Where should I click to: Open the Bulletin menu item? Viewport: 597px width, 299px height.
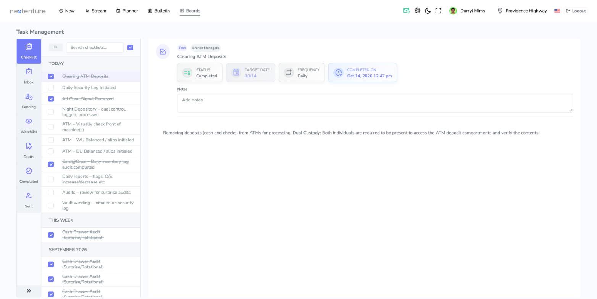(x=159, y=11)
